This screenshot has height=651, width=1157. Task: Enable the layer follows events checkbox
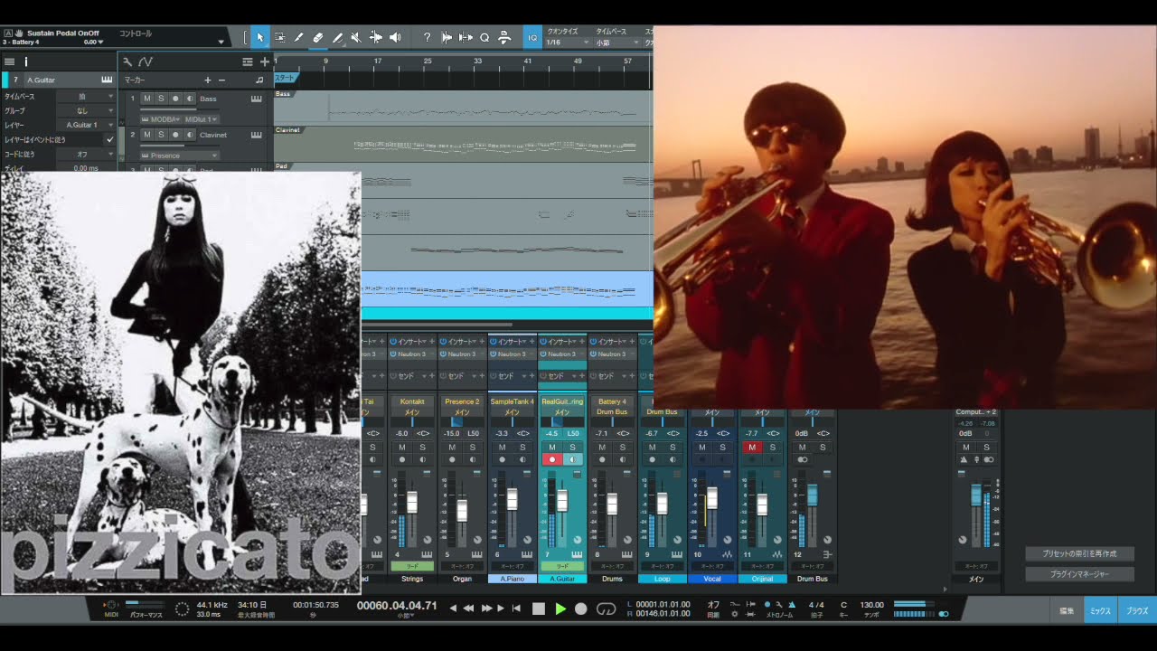click(x=109, y=140)
